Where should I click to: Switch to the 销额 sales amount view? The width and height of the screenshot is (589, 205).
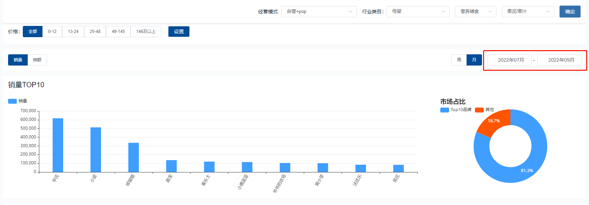tap(37, 60)
